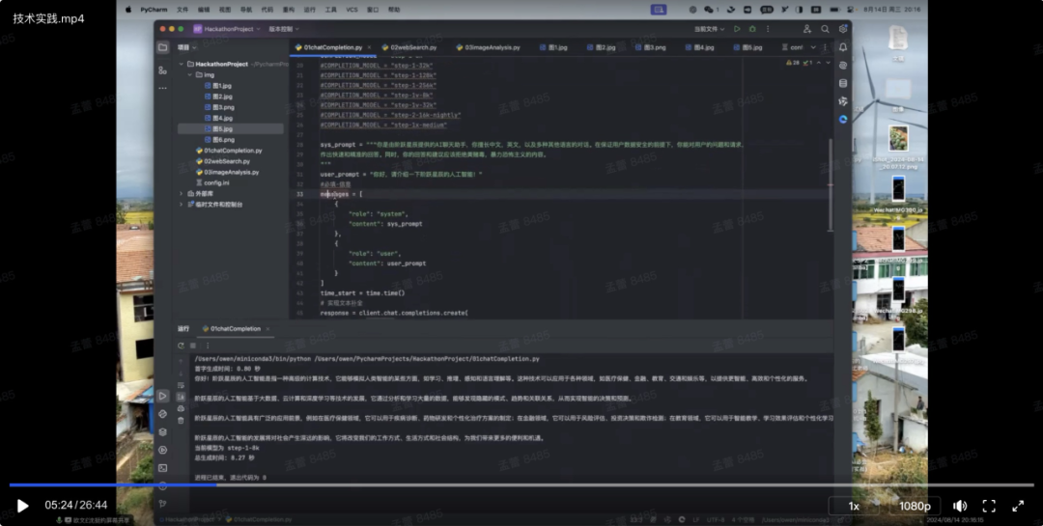Screen dimensions: 1043x526
Task: Select 图1.jpg in the project tree
Action: pos(217,86)
